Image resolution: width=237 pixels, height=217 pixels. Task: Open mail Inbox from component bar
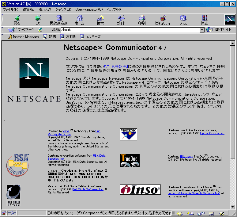pyautogui.click(x=190, y=213)
